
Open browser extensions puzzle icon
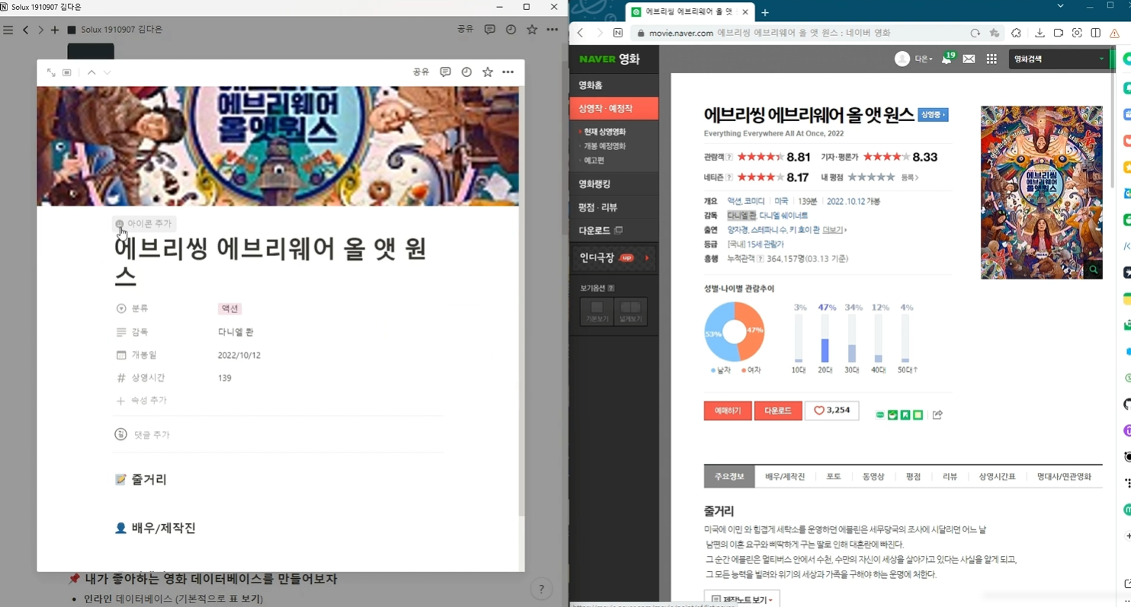coord(1016,34)
